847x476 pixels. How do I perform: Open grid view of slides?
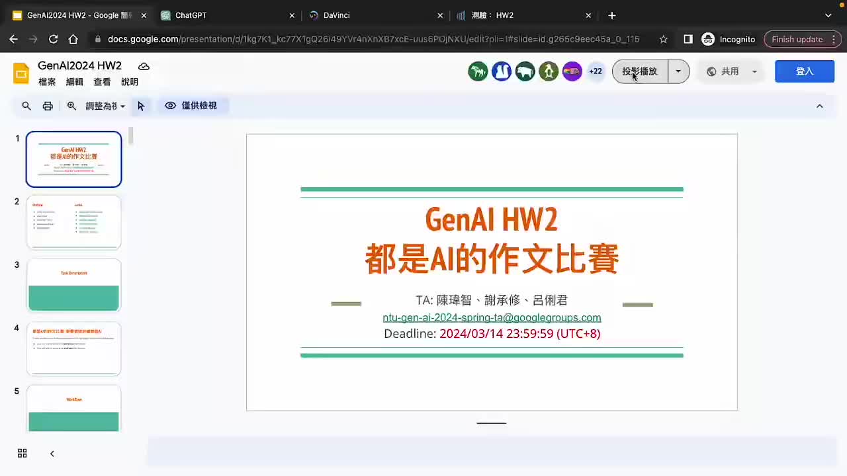(x=22, y=453)
